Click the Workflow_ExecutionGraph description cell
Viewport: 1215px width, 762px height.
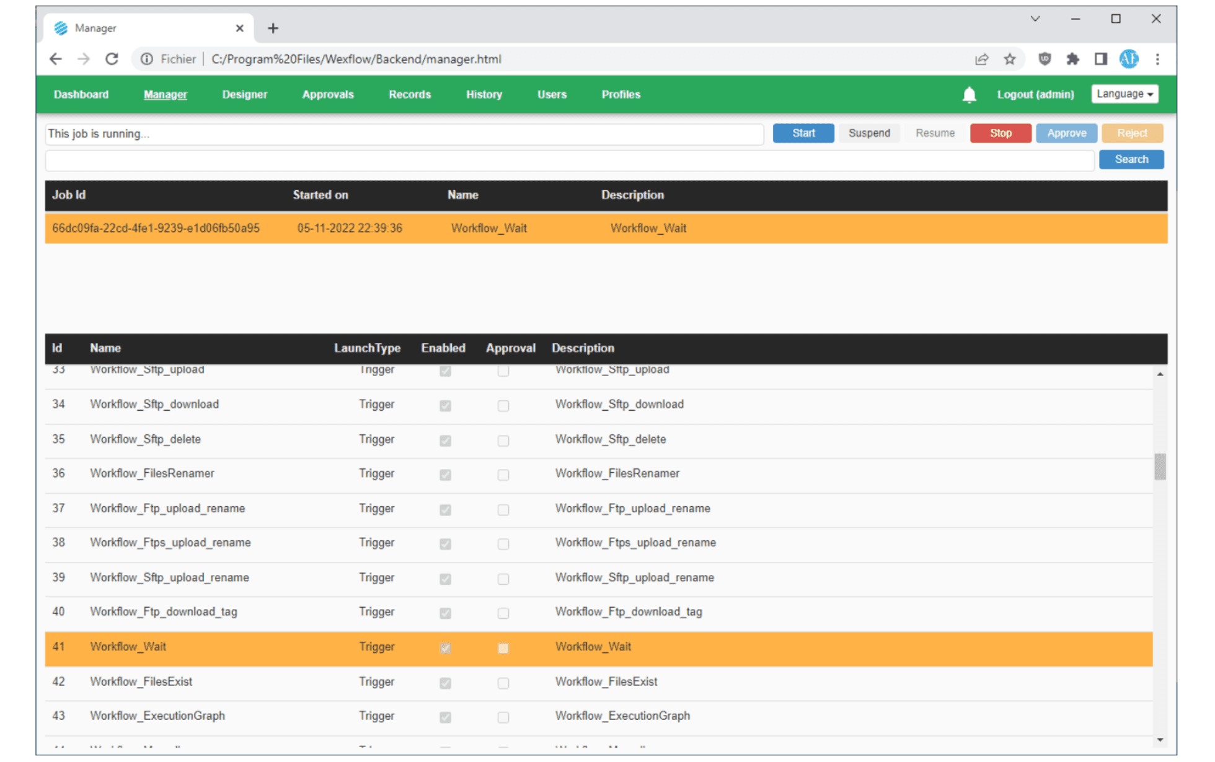[x=622, y=716]
